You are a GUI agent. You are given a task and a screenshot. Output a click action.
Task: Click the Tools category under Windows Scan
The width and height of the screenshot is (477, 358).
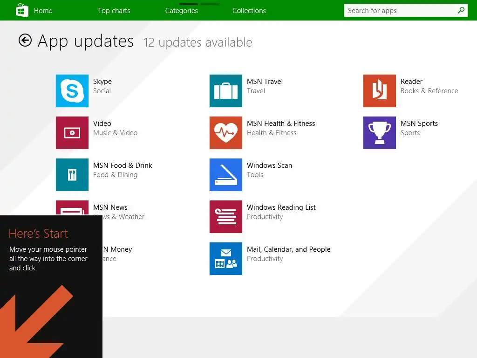point(255,175)
